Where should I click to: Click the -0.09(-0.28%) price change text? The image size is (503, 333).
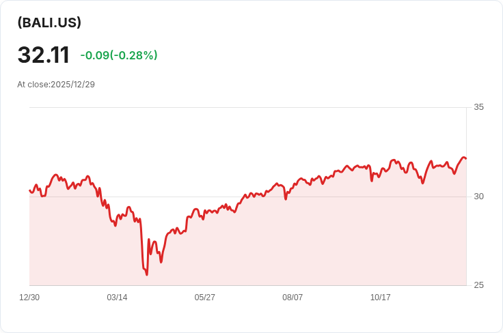(119, 55)
